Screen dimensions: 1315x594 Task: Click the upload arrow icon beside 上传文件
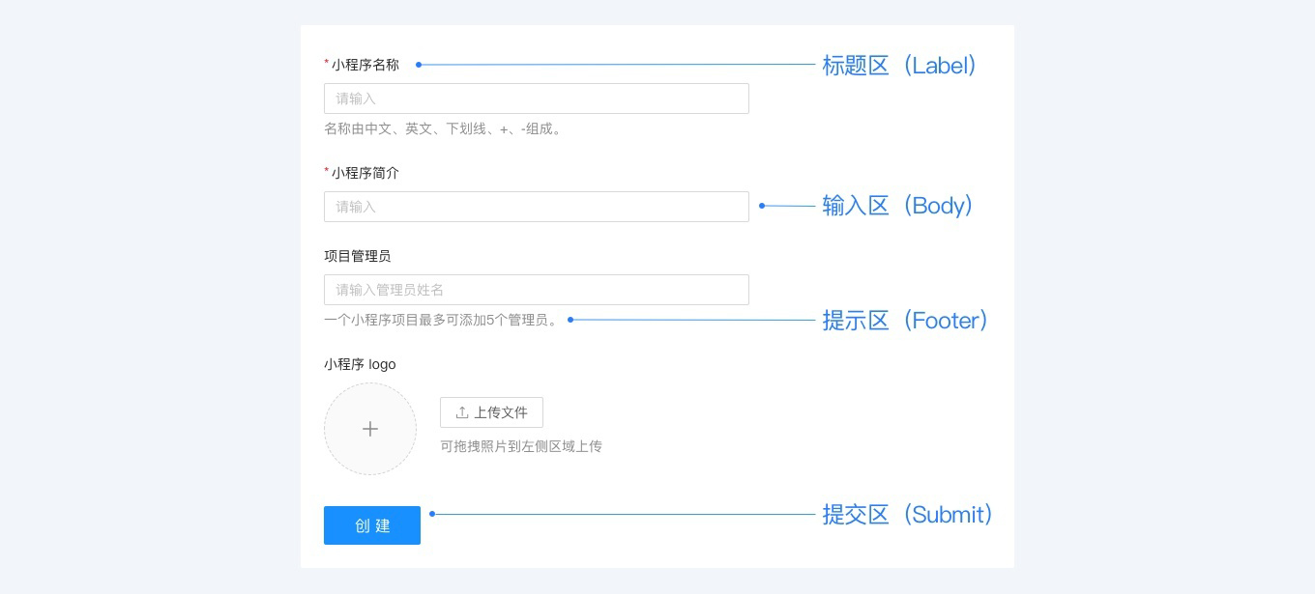click(461, 412)
